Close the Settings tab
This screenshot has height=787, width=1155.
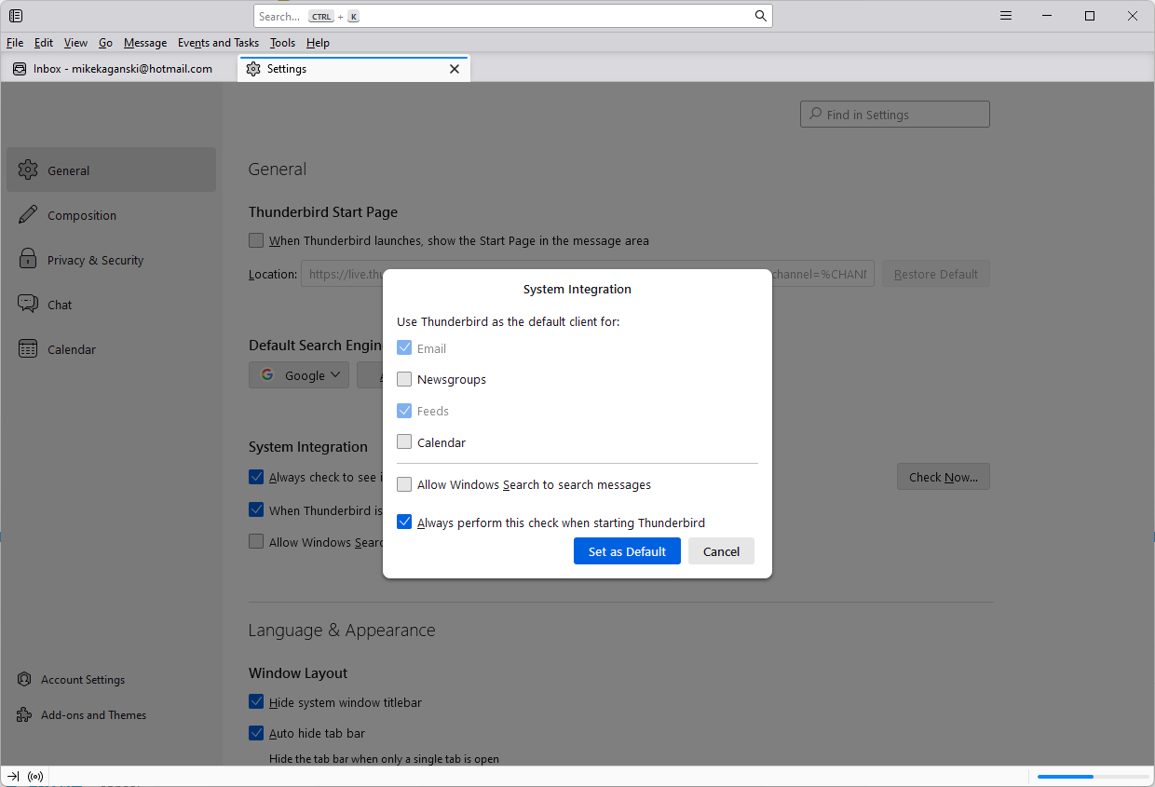tap(455, 69)
